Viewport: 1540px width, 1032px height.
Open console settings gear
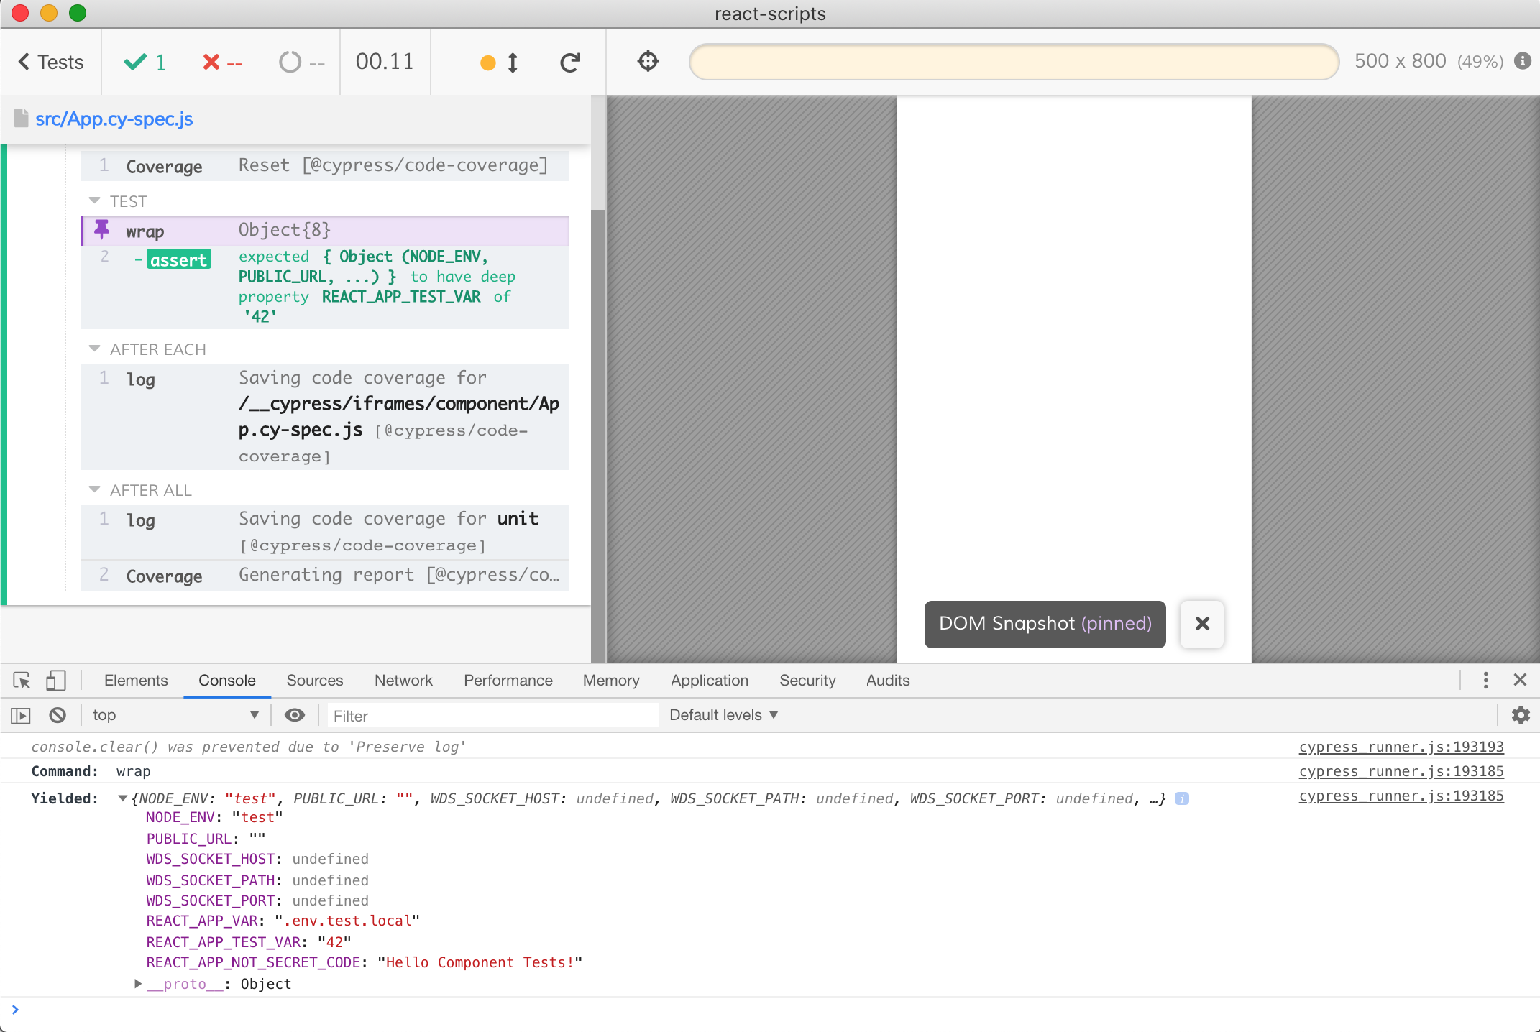(x=1520, y=715)
